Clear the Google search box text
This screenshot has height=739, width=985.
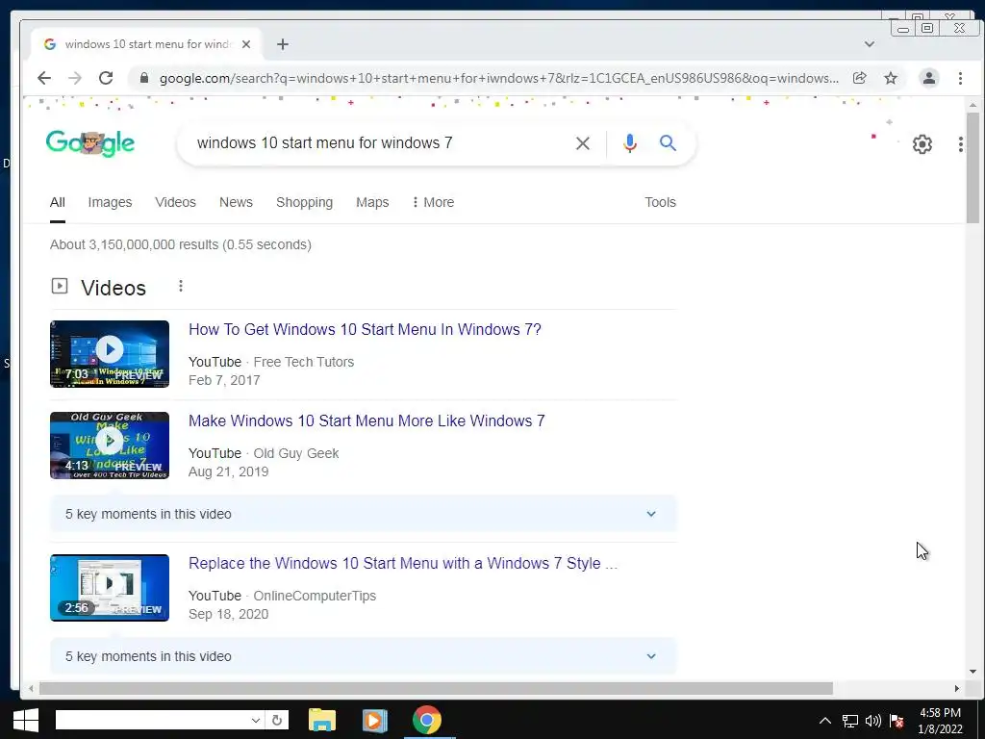pyautogui.click(x=582, y=143)
